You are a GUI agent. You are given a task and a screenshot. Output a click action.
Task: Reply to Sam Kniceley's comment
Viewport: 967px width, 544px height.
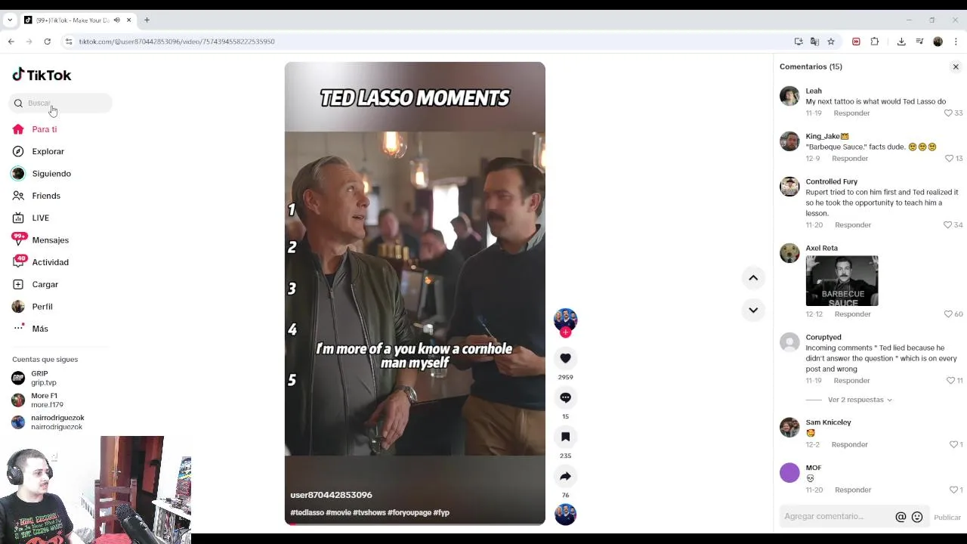849,445
